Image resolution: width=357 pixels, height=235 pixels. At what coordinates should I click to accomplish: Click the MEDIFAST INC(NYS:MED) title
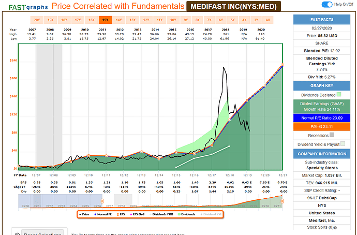(233, 6)
